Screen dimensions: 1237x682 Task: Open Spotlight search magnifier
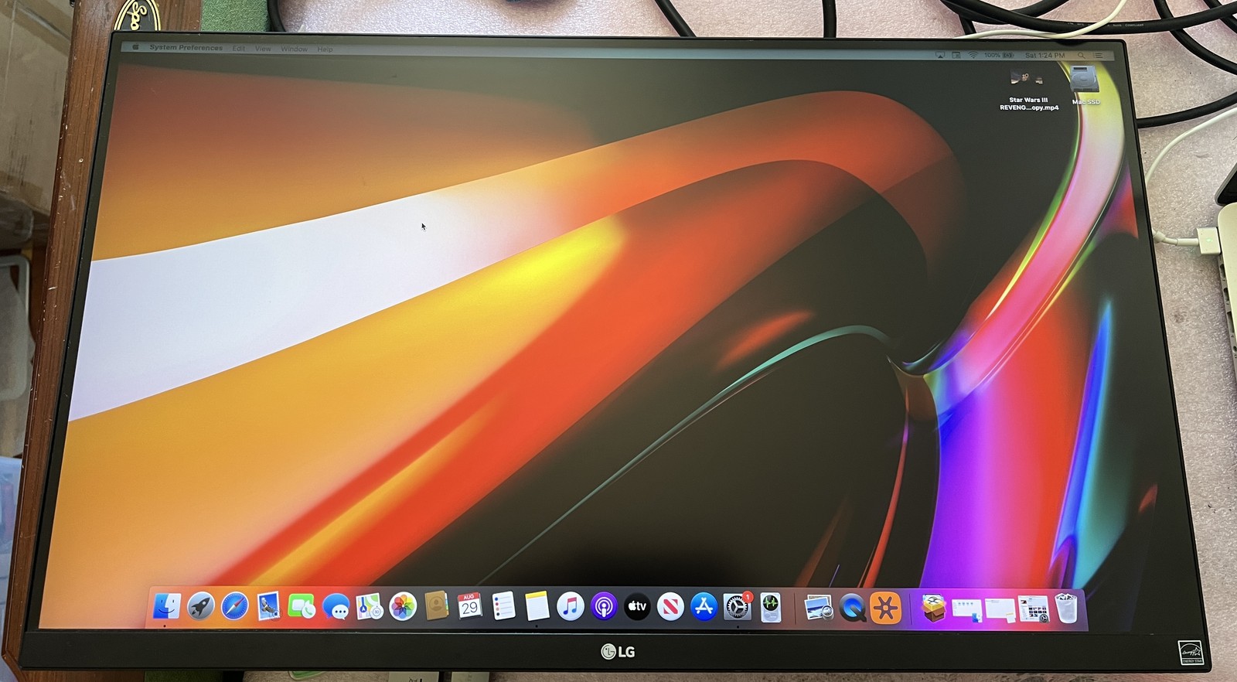(1082, 56)
